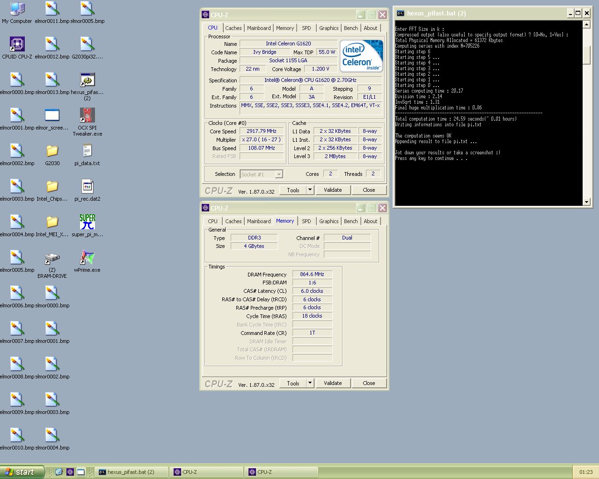Image resolution: width=599 pixels, height=479 pixels.
Task: Open Bench tab in Celeron CPU-Z window
Action: coord(351,28)
